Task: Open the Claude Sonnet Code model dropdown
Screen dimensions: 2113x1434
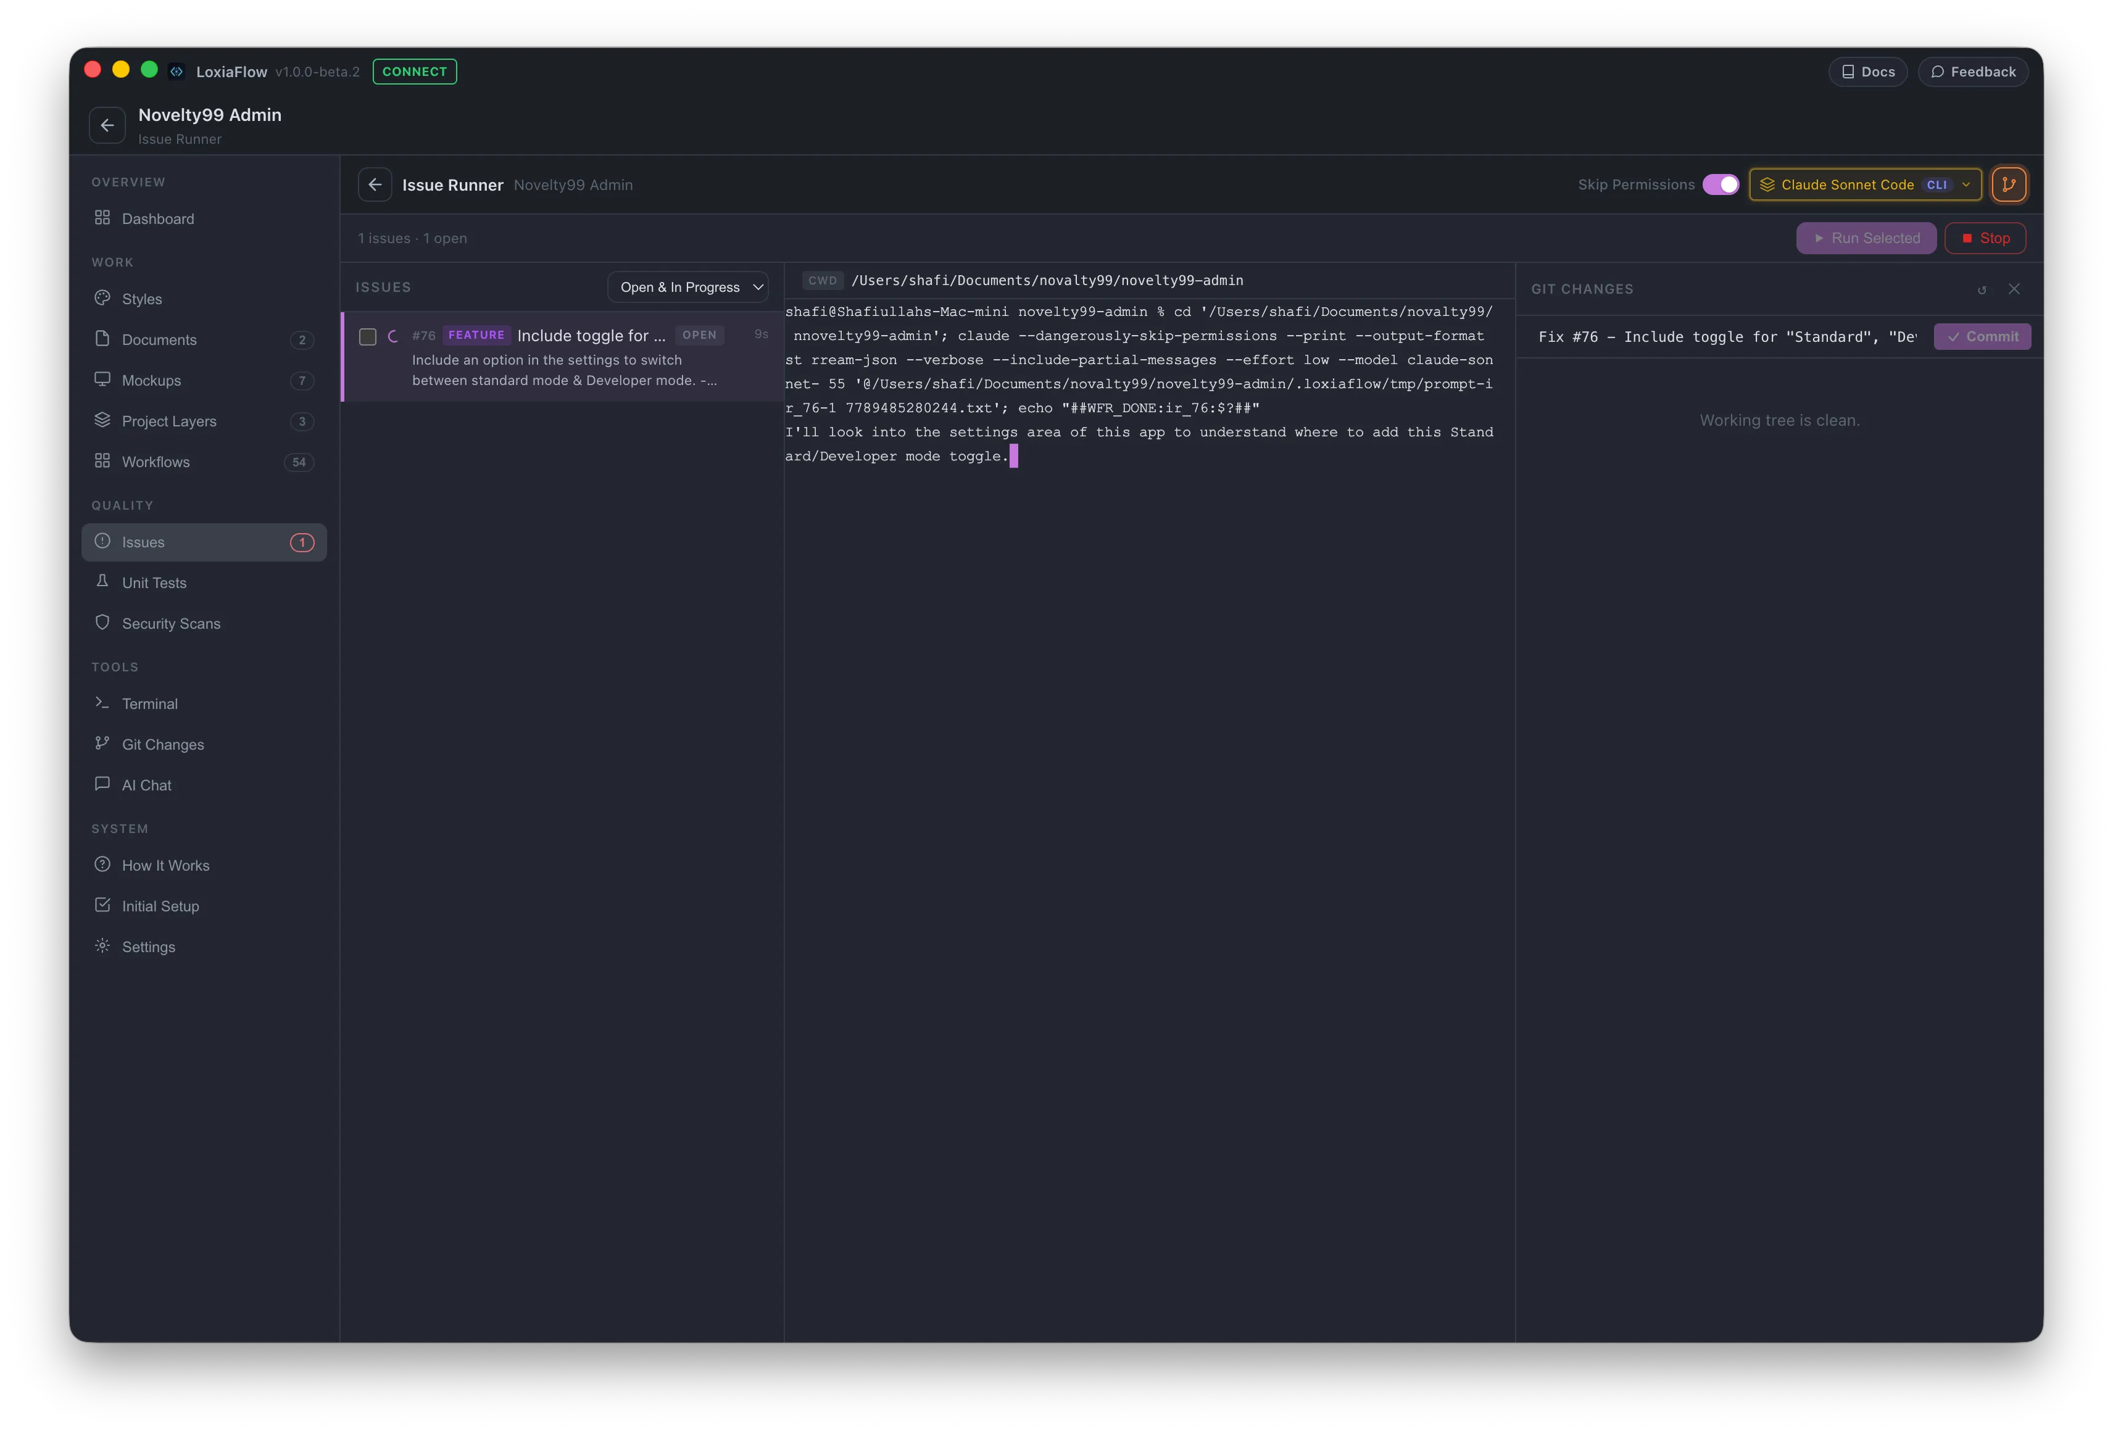Action: click(1865, 184)
